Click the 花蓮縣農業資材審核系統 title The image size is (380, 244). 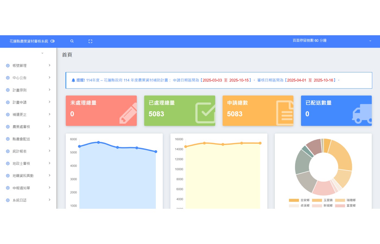click(29, 41)
